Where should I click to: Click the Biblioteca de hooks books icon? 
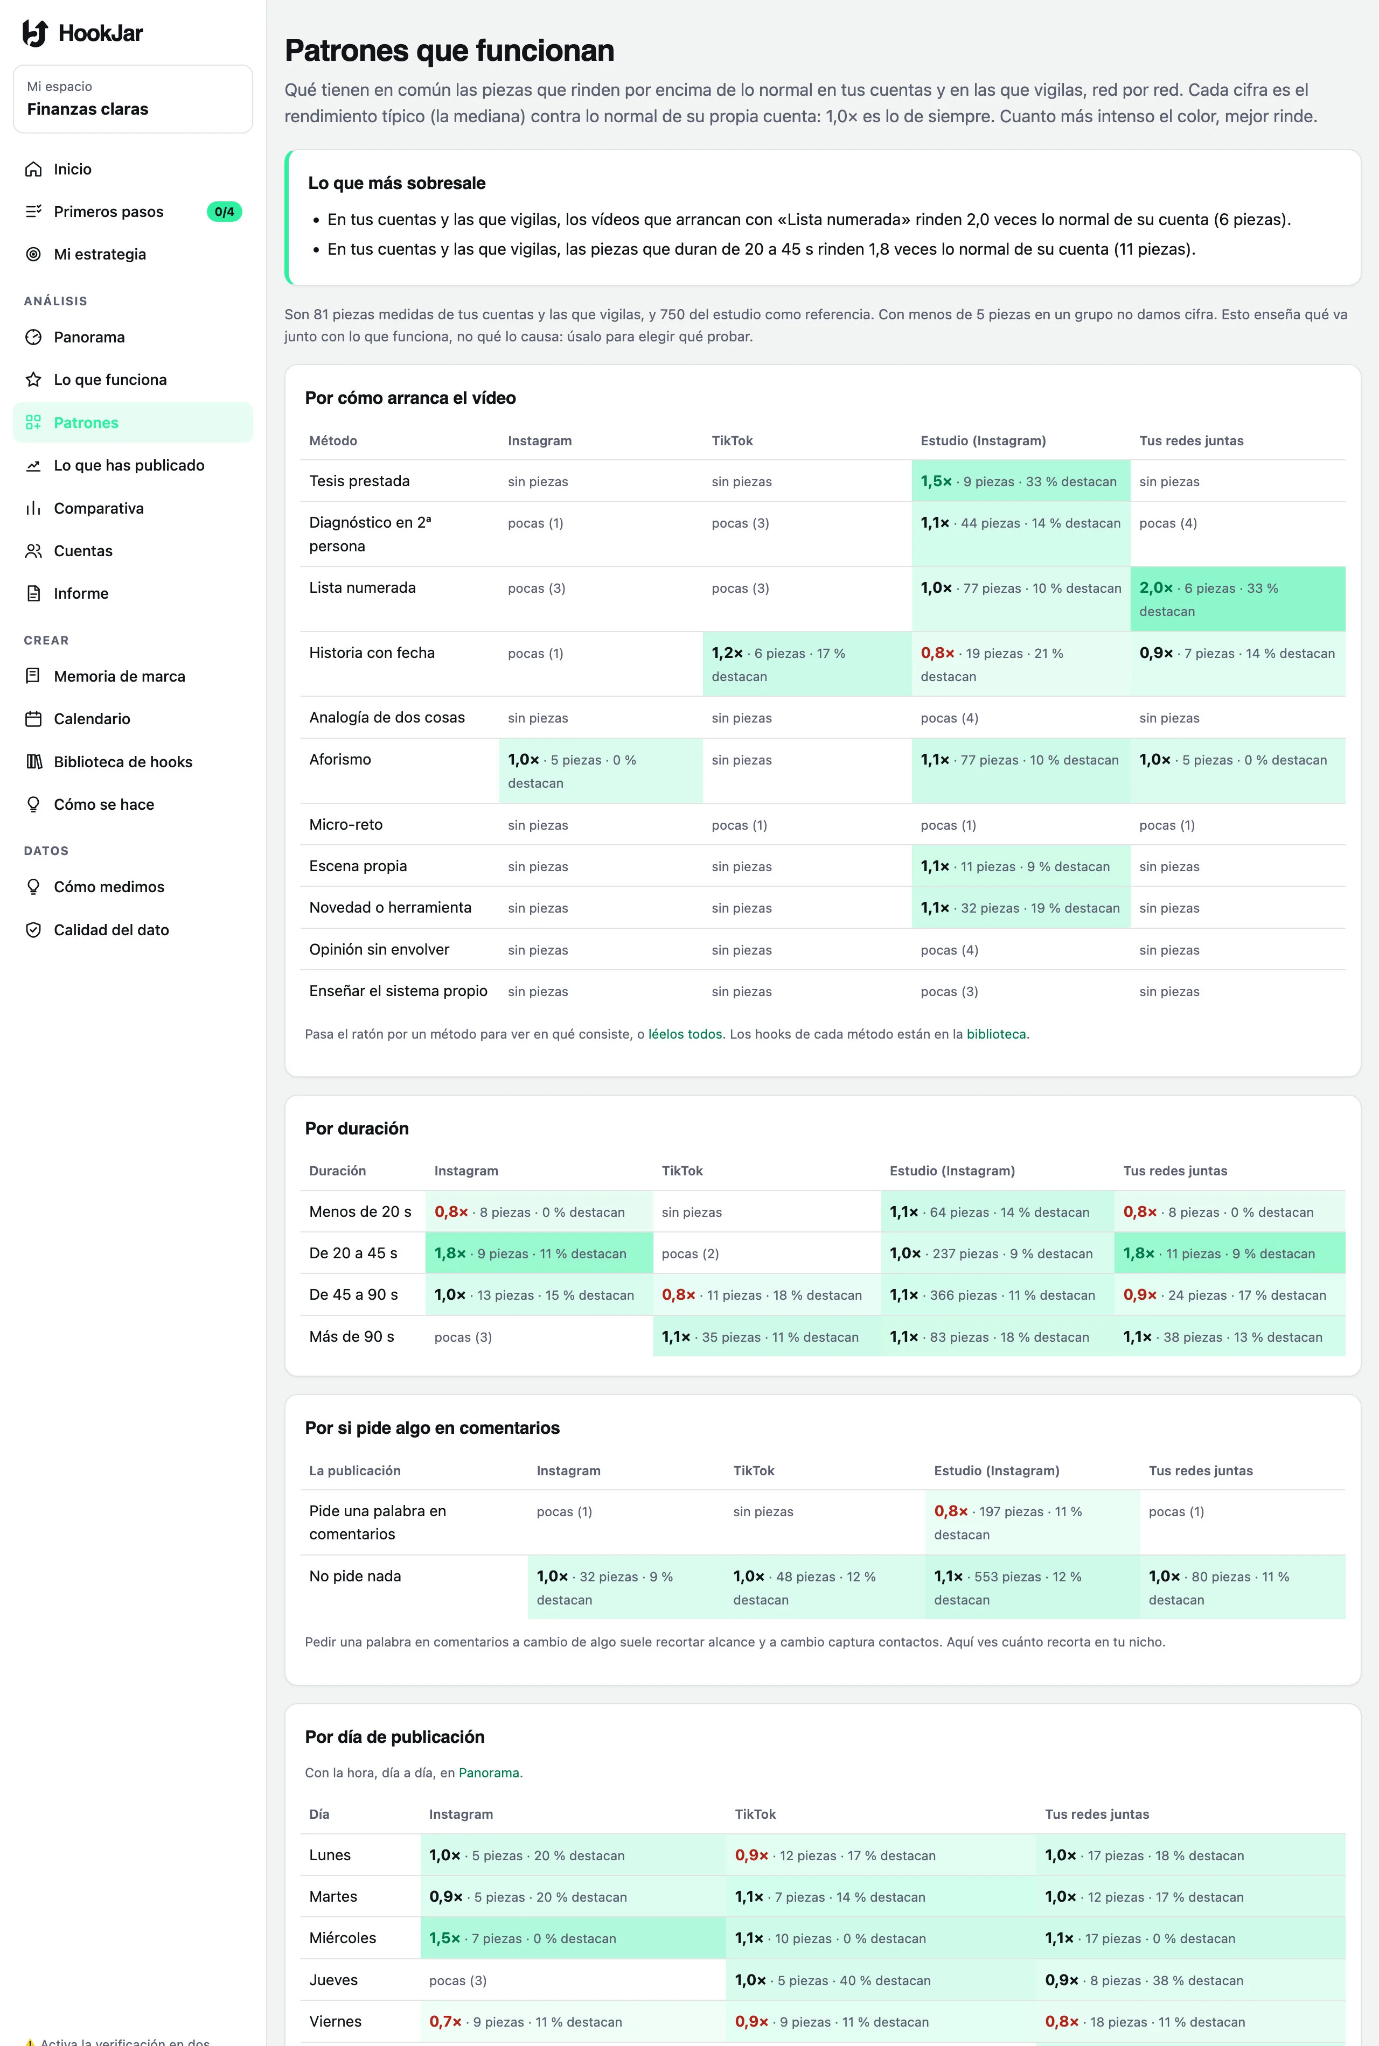(33, 762)
